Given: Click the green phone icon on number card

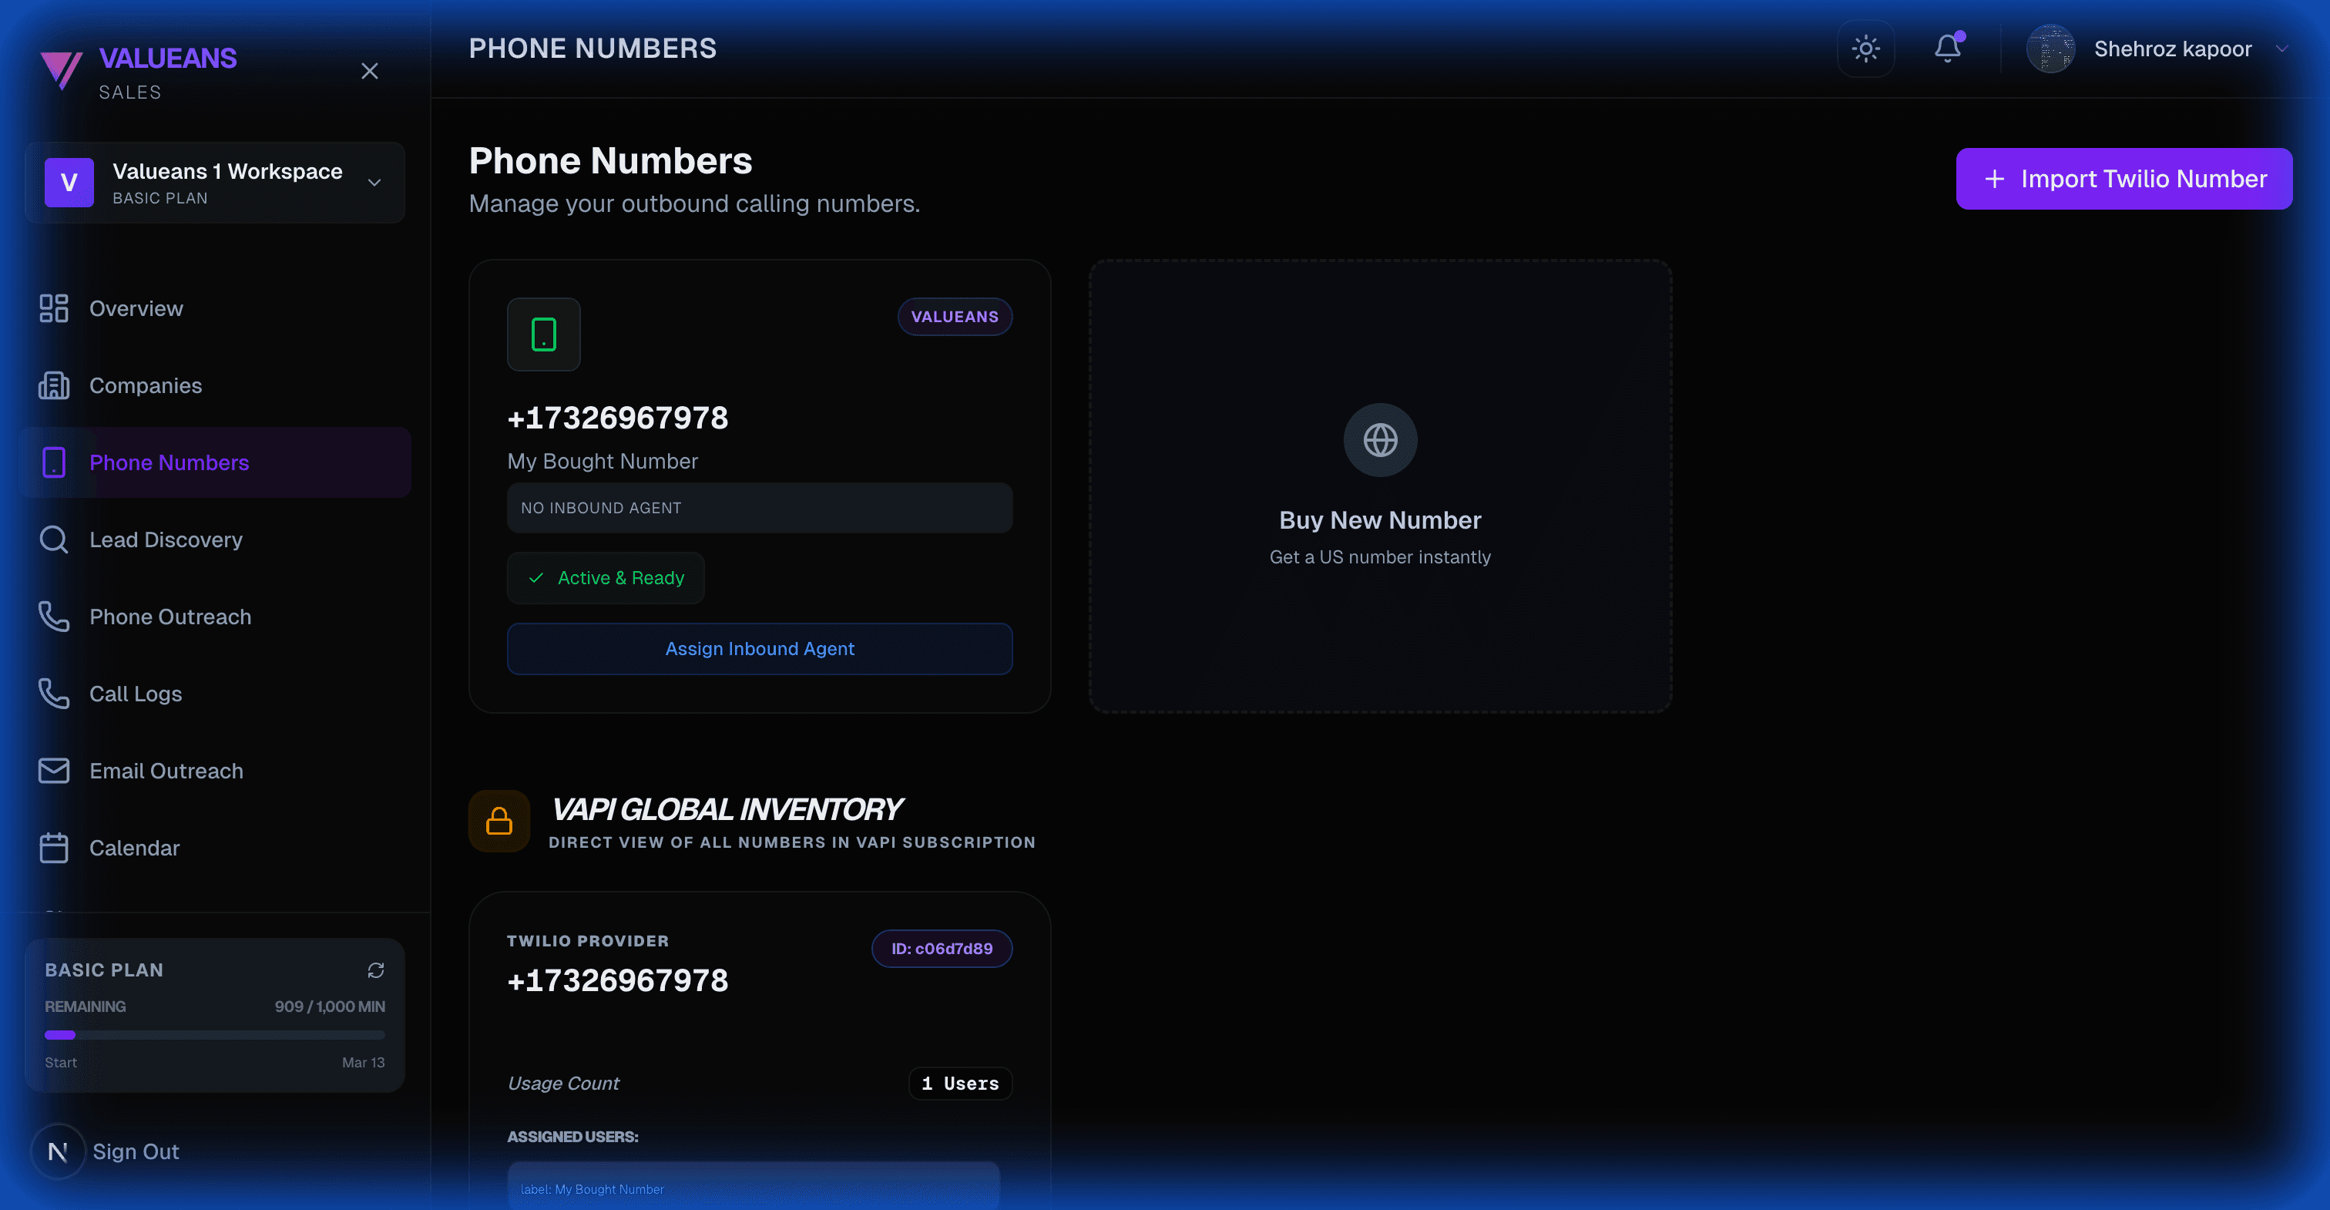Looking at the screenshot, I should point(544,334).
